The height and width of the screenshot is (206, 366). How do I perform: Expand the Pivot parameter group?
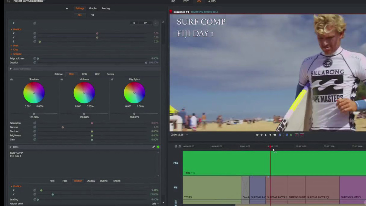coord(15,46)
